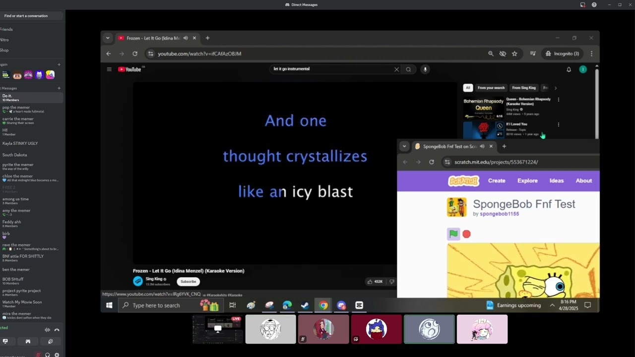Viewport: 635px width, 357px height.
Task: Click the YouTube search magnifier button
Action: (408, 69)
